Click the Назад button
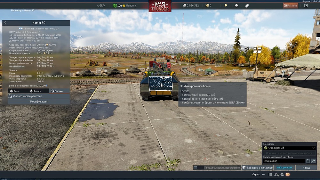The image size is (320, 180). coord(306,168)
